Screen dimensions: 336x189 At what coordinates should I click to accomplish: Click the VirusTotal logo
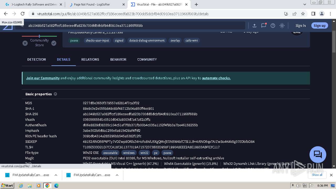point(8,27)
